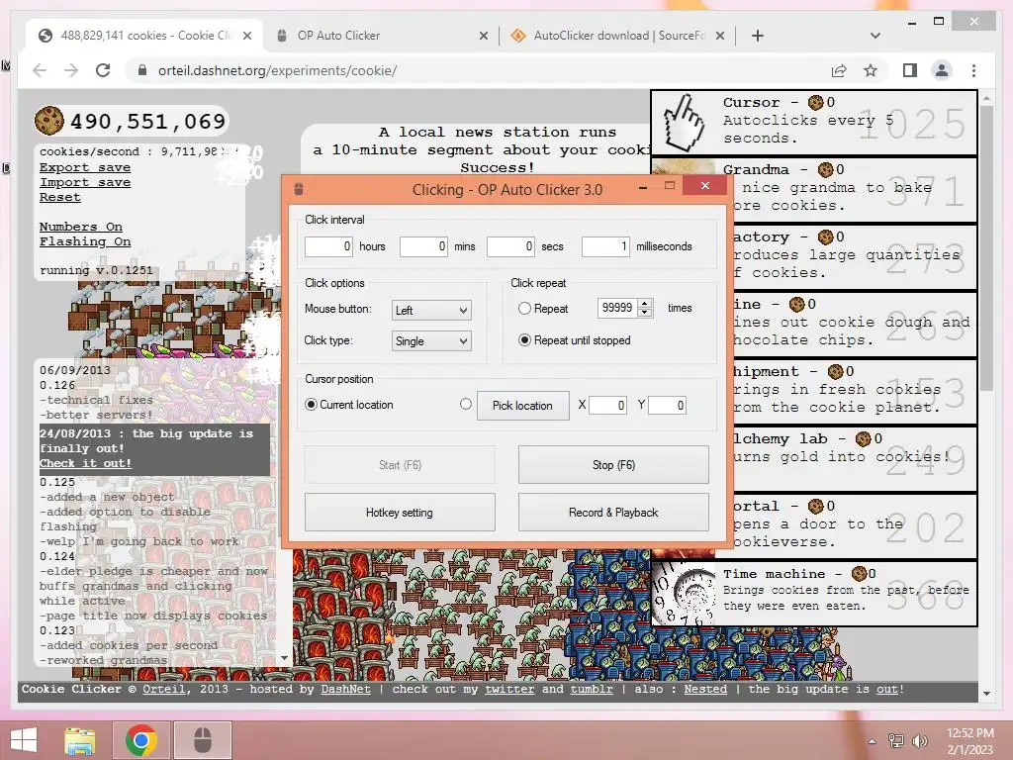Image resolution: width=1013 pixels, height=760 pixels.
Task: Go back in Chrome browser history
Action: pyautogui.click(x=40, y=70)
